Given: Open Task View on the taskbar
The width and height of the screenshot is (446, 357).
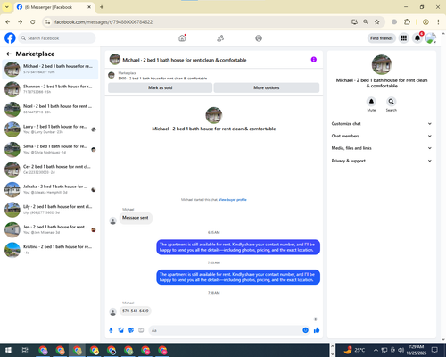Looking at the screenshot, I should point(25,350).
